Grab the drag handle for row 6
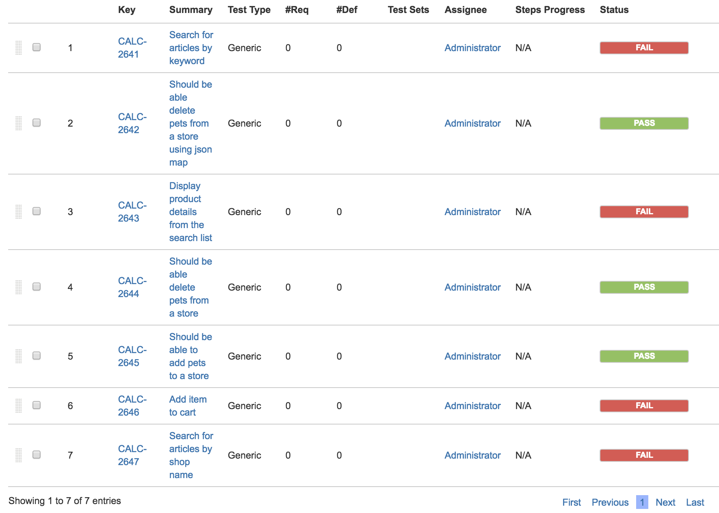Viewport: 719px width, 513px height. pyautogui.click(x=18, y=406)
